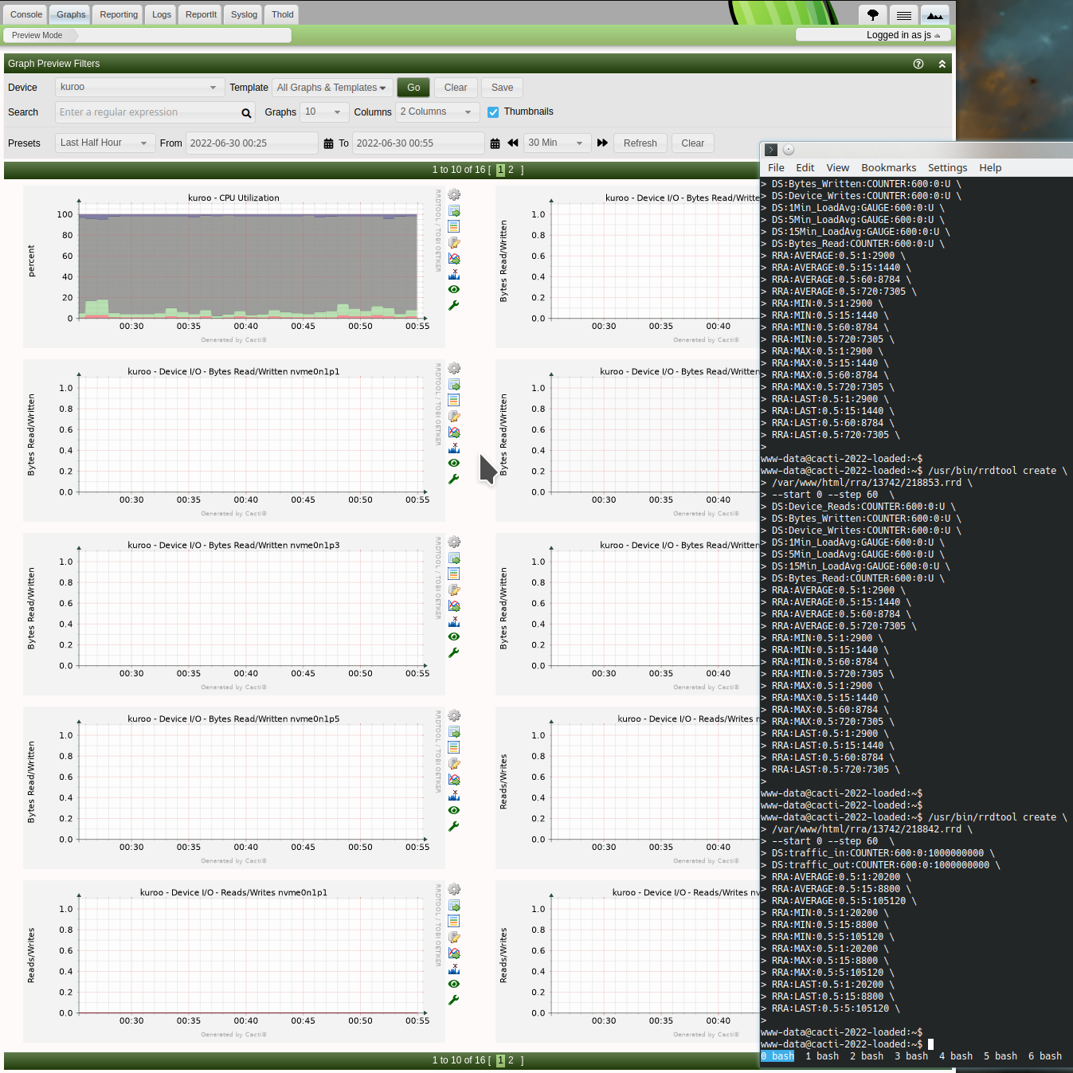Open the Syslog tab

pyautogui.click(x=244, y=14)
